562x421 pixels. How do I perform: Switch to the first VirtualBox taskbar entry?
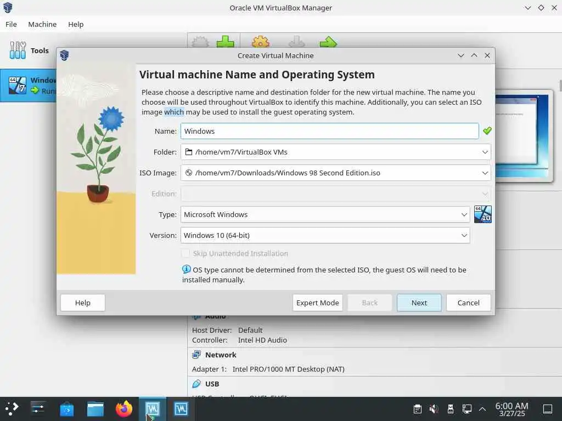click(153, 409)
